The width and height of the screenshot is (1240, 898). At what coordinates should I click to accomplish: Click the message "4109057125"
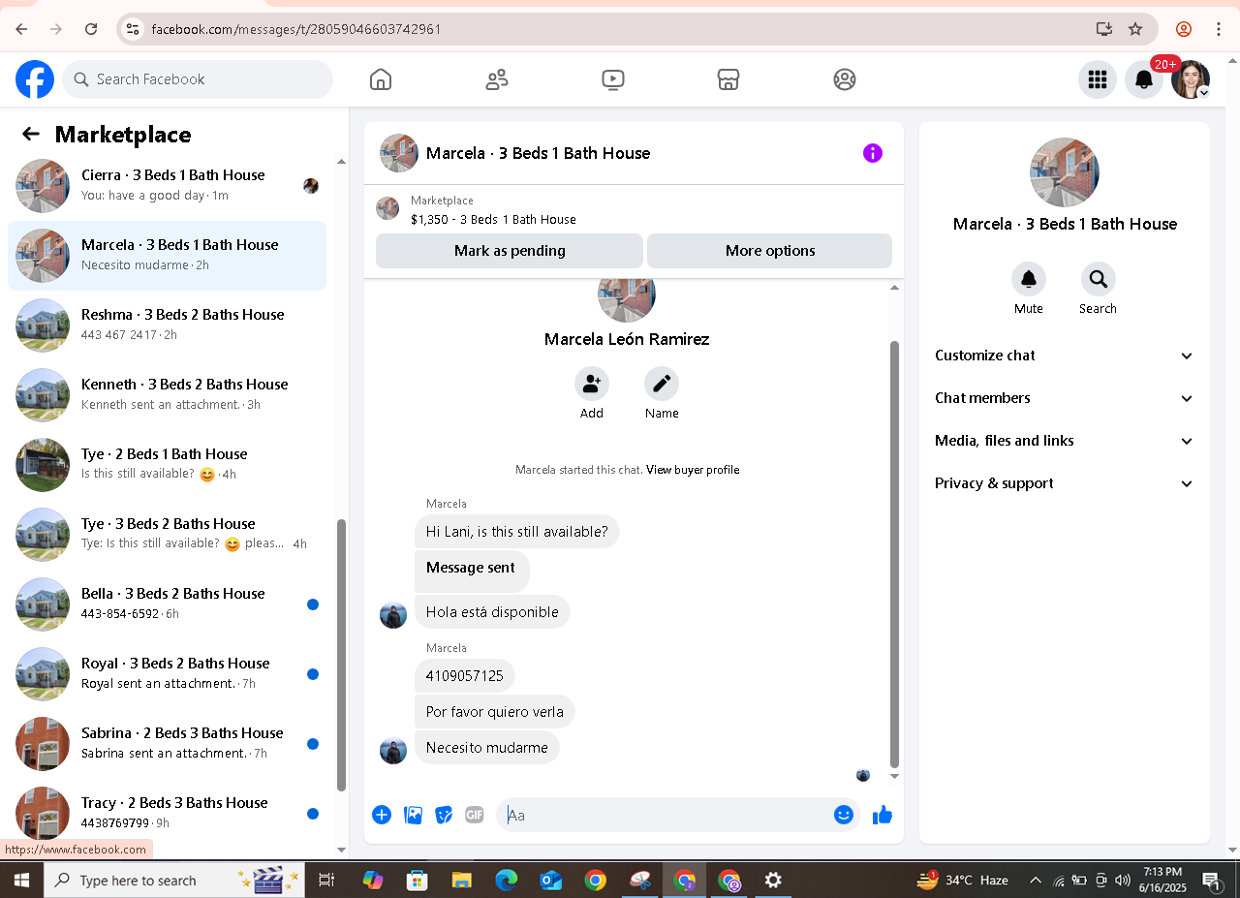(465, 675)
